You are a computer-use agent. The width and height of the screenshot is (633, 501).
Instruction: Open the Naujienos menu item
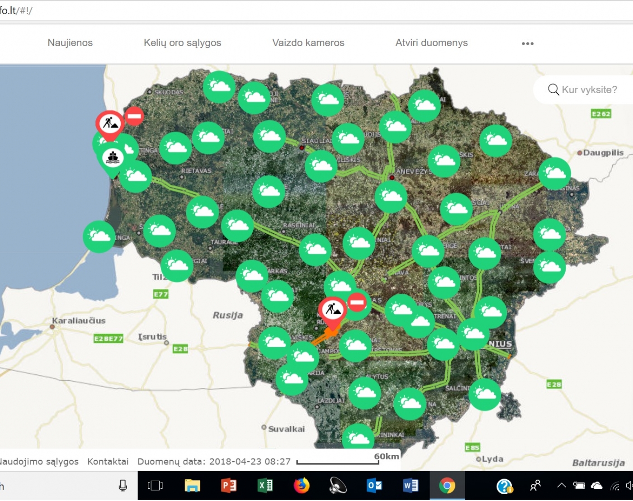coord(70,43)
